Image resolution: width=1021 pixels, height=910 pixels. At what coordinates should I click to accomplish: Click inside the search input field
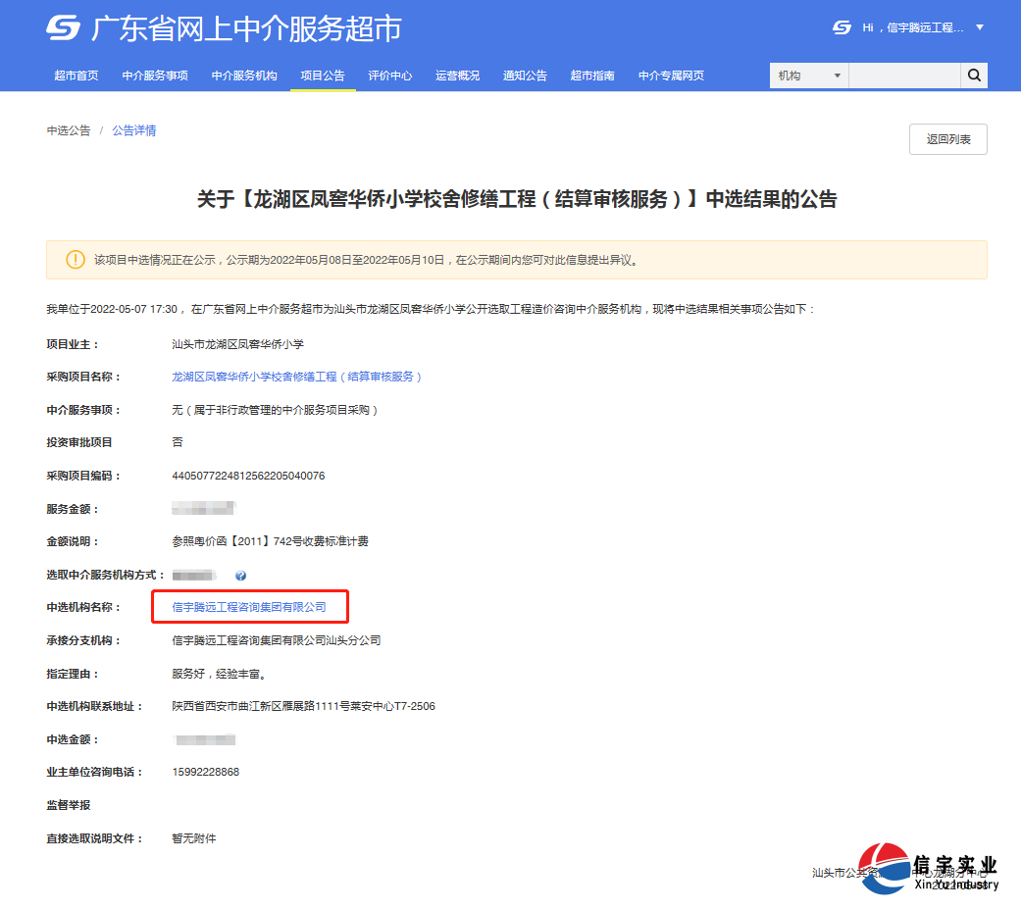(x=904, y=75)
